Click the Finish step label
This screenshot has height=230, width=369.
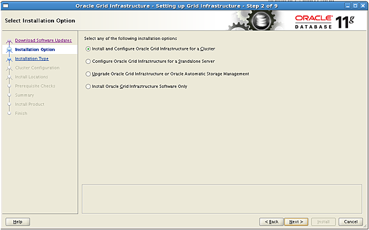click(21, 114)
